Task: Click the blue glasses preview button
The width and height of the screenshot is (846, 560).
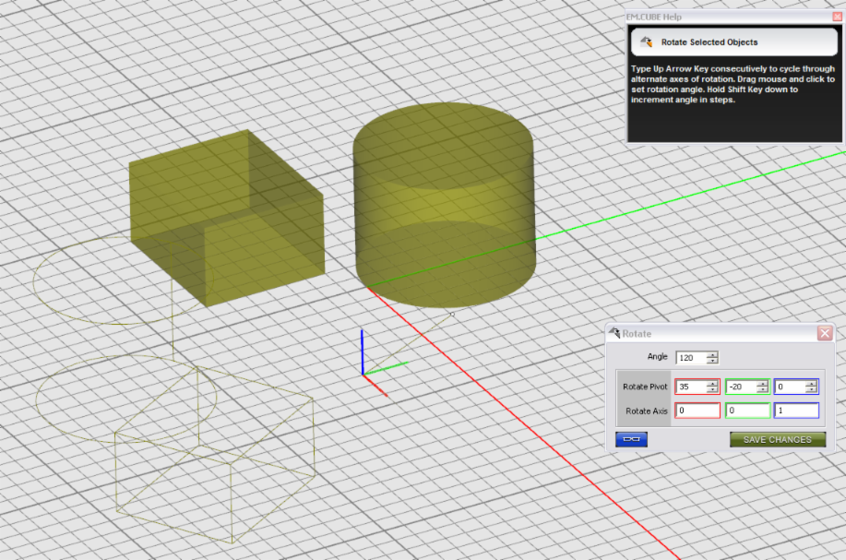Action: (631, 439)
